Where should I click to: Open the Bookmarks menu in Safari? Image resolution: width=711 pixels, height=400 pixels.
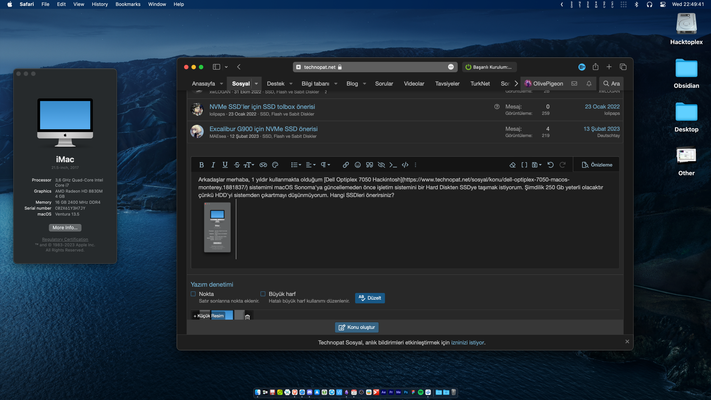pyautogui.click(x=128, y=4)
